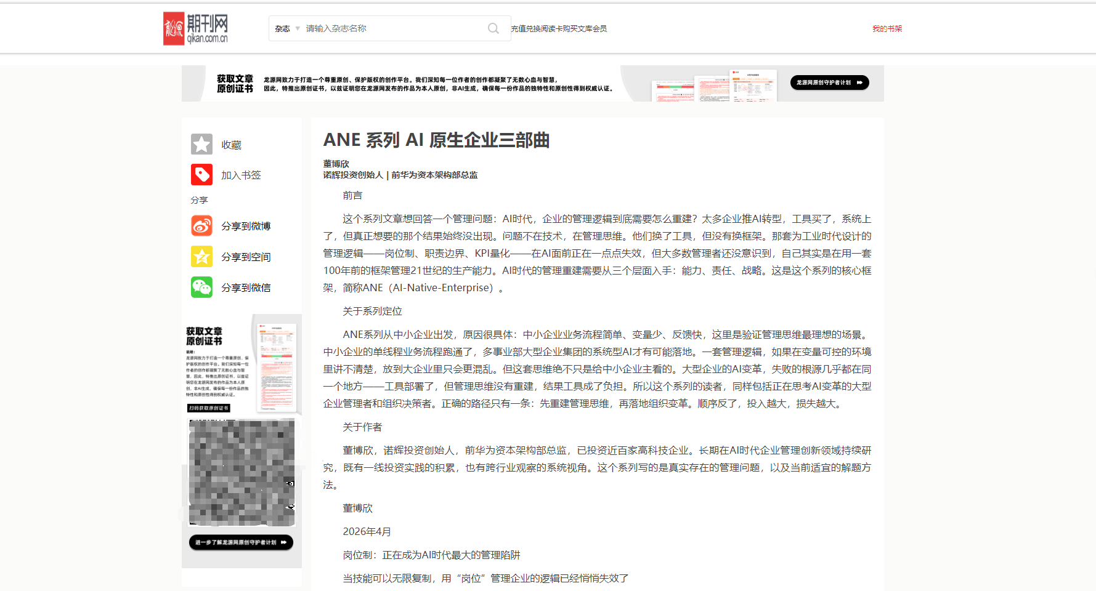This screenshot has height=591, width=1096.
Task: Click 进一步了解龙源网原创守护者计划 button
Action: 241,542
